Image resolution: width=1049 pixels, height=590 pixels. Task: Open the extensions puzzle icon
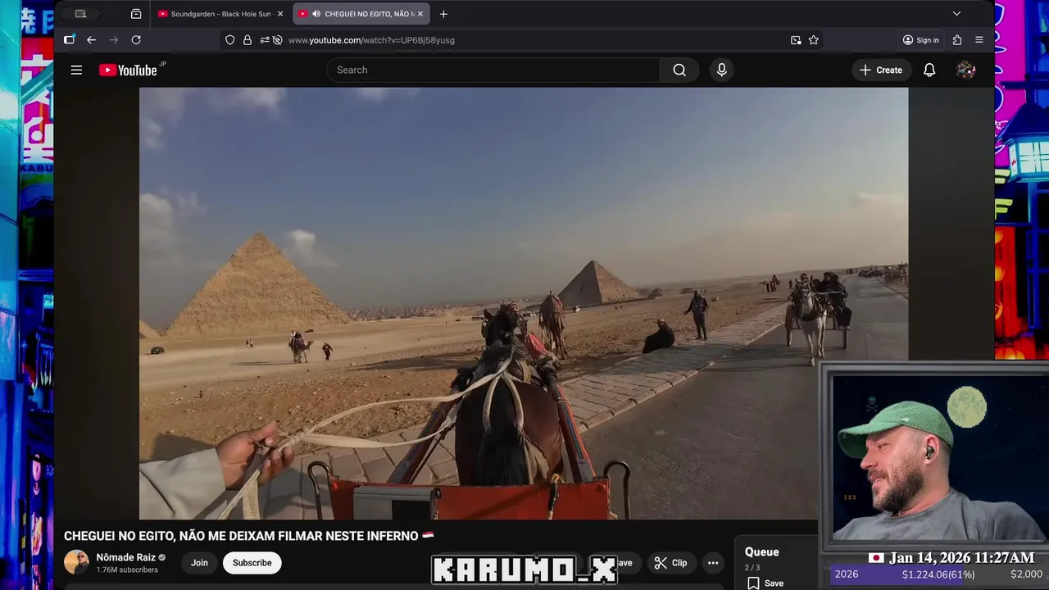coord(957,40)
